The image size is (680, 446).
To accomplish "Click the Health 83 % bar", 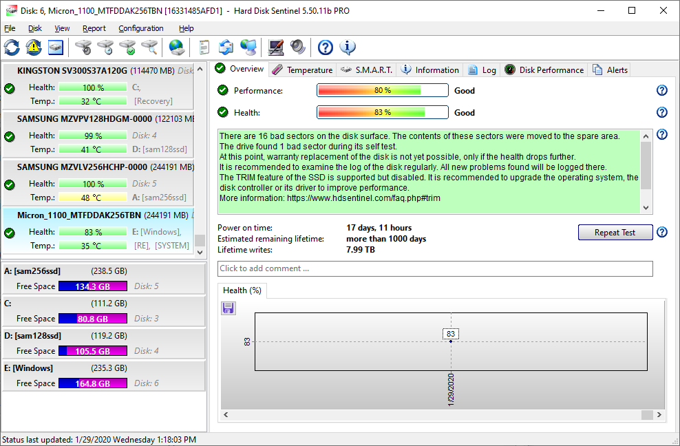I will [383, 112].
